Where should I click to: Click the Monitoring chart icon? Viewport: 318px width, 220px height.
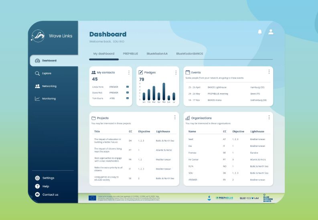(37, 99)
